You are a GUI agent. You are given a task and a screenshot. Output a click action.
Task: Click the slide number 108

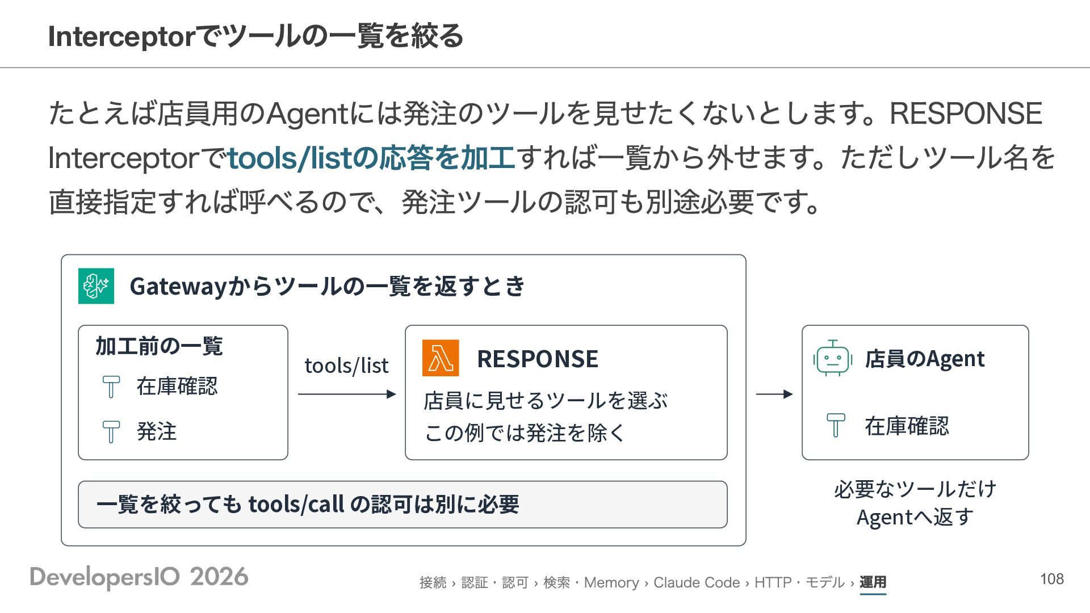[1052, 579]
